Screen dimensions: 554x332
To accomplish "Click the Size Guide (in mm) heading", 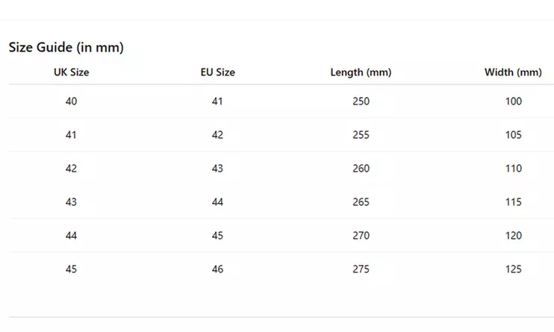I will [66, 48].
